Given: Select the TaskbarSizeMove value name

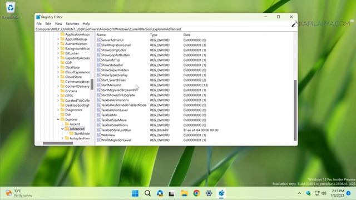Looking at the screenshot, I should click(x=113, y=120).
